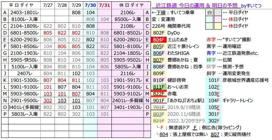The image size is (272, 140).
Task: Click the 2403-1801レ weekday service cell
Action: pos(24,12)
